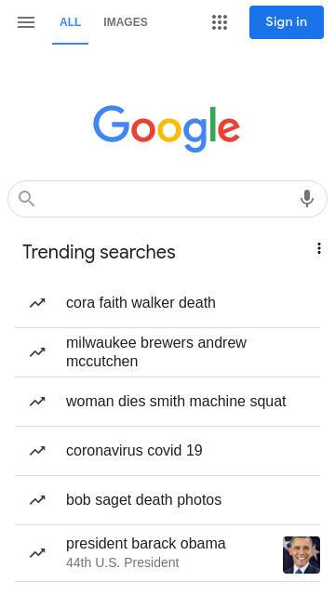
Task: Switch to the IMAGES tab
Action: click(126, 22)
